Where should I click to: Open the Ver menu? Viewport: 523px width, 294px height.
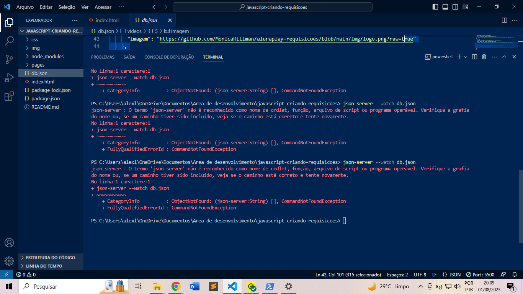[x=85, y=7]
